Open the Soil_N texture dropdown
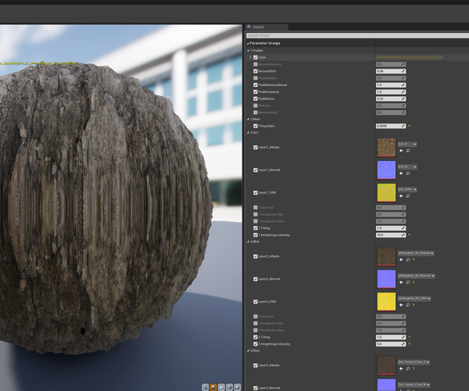Image resolution: width=469 pixels, height=391 pixels. [407, 167]
